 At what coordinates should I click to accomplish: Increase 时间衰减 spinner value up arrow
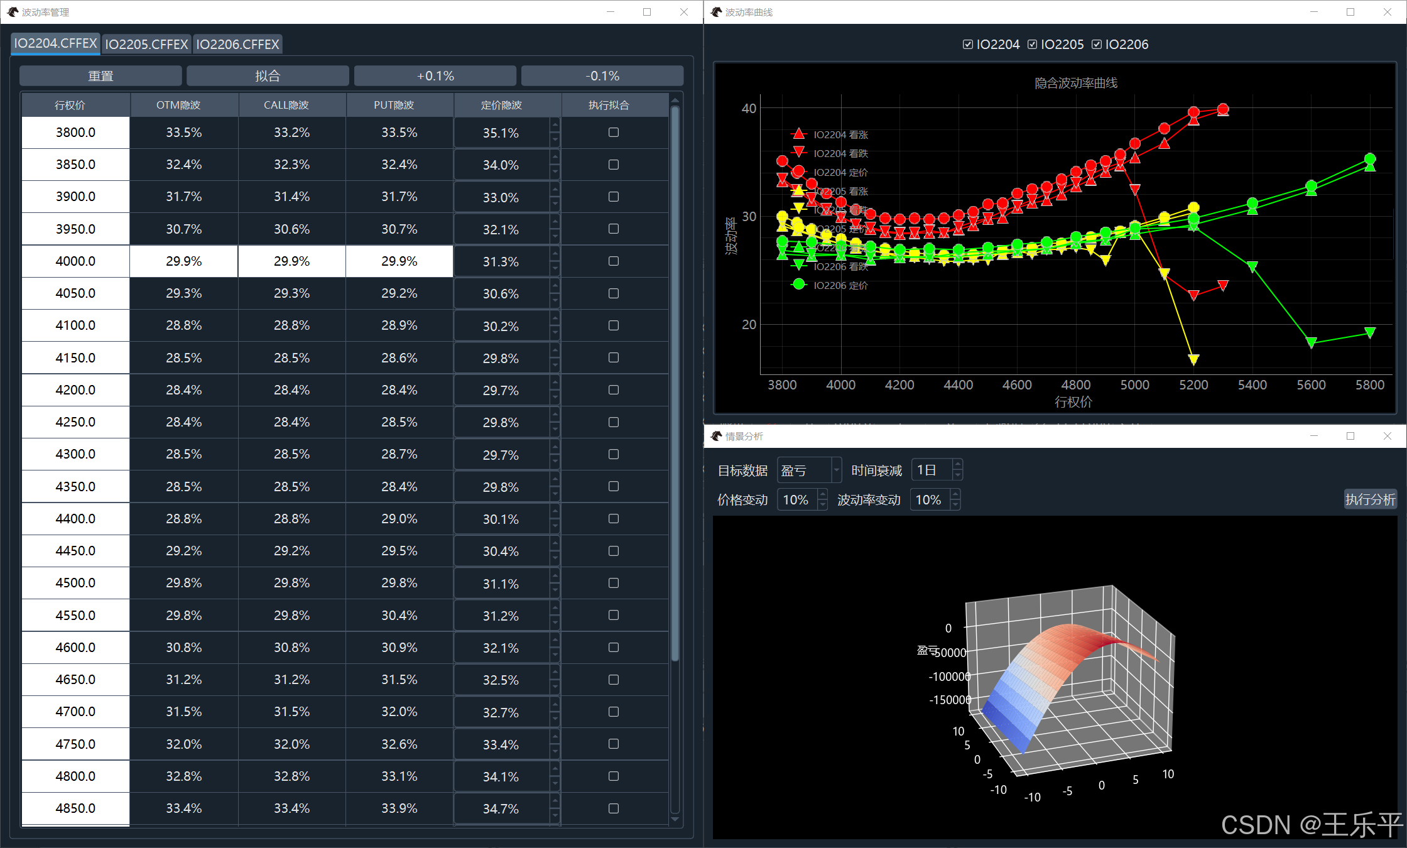pos(958,465)
